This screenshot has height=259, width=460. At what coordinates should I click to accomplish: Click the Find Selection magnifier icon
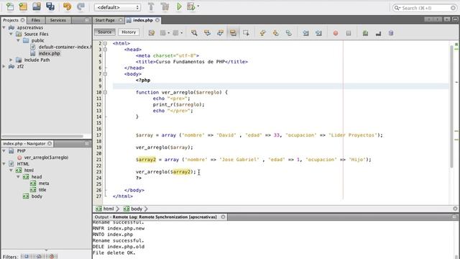coord(194,33)
